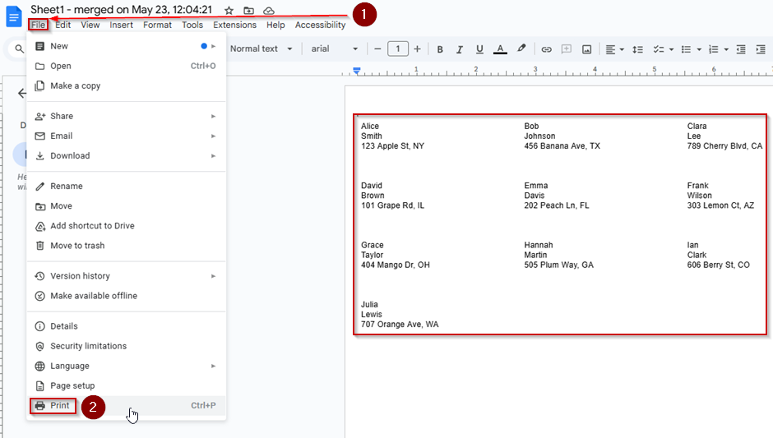
Task: Star the document with the star icon
Action: [229, 11]
